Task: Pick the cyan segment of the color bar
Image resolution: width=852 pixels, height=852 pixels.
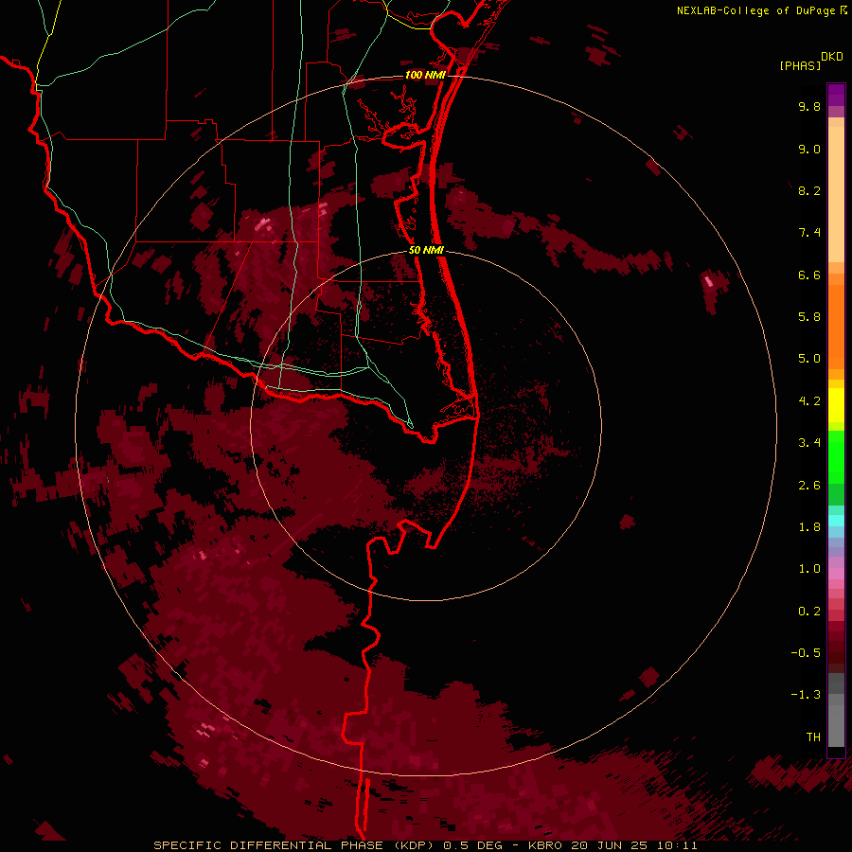Action: tap(836, 521)
